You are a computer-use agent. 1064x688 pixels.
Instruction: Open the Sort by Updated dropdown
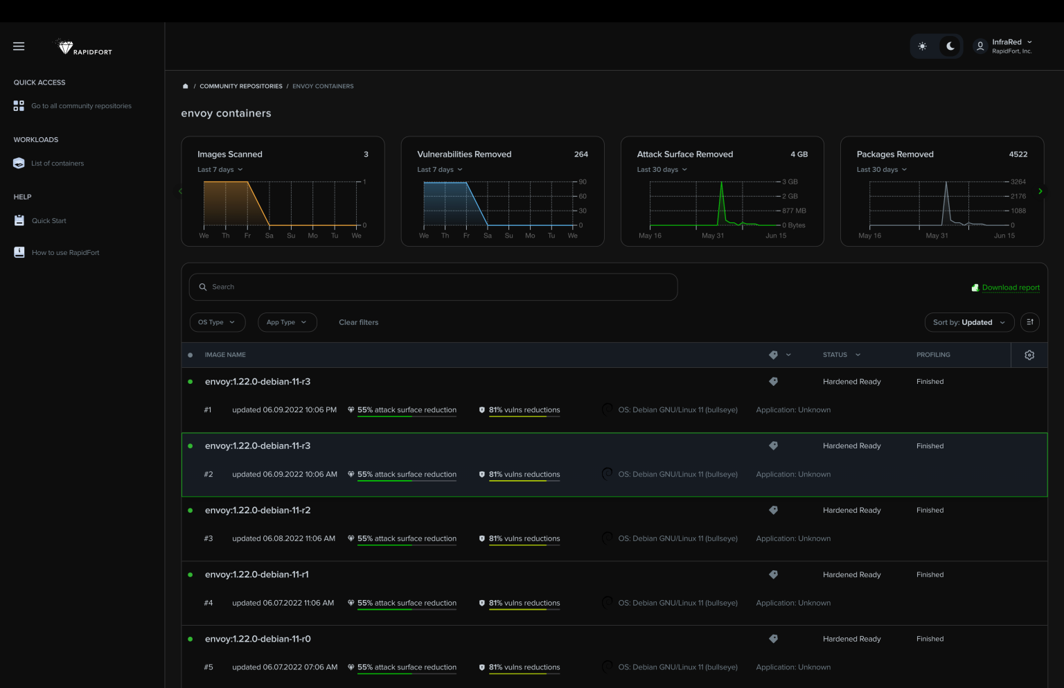pyautogui.click(x=968, y=322)
